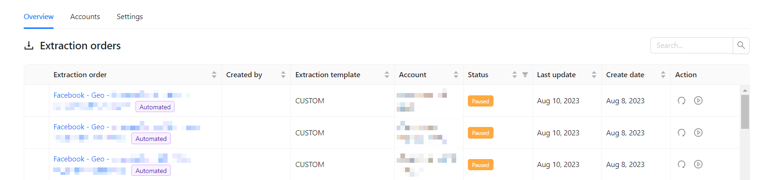Click refresh icon in first order row
Viewport: 770px width, 180px height.
coord(682,100)
